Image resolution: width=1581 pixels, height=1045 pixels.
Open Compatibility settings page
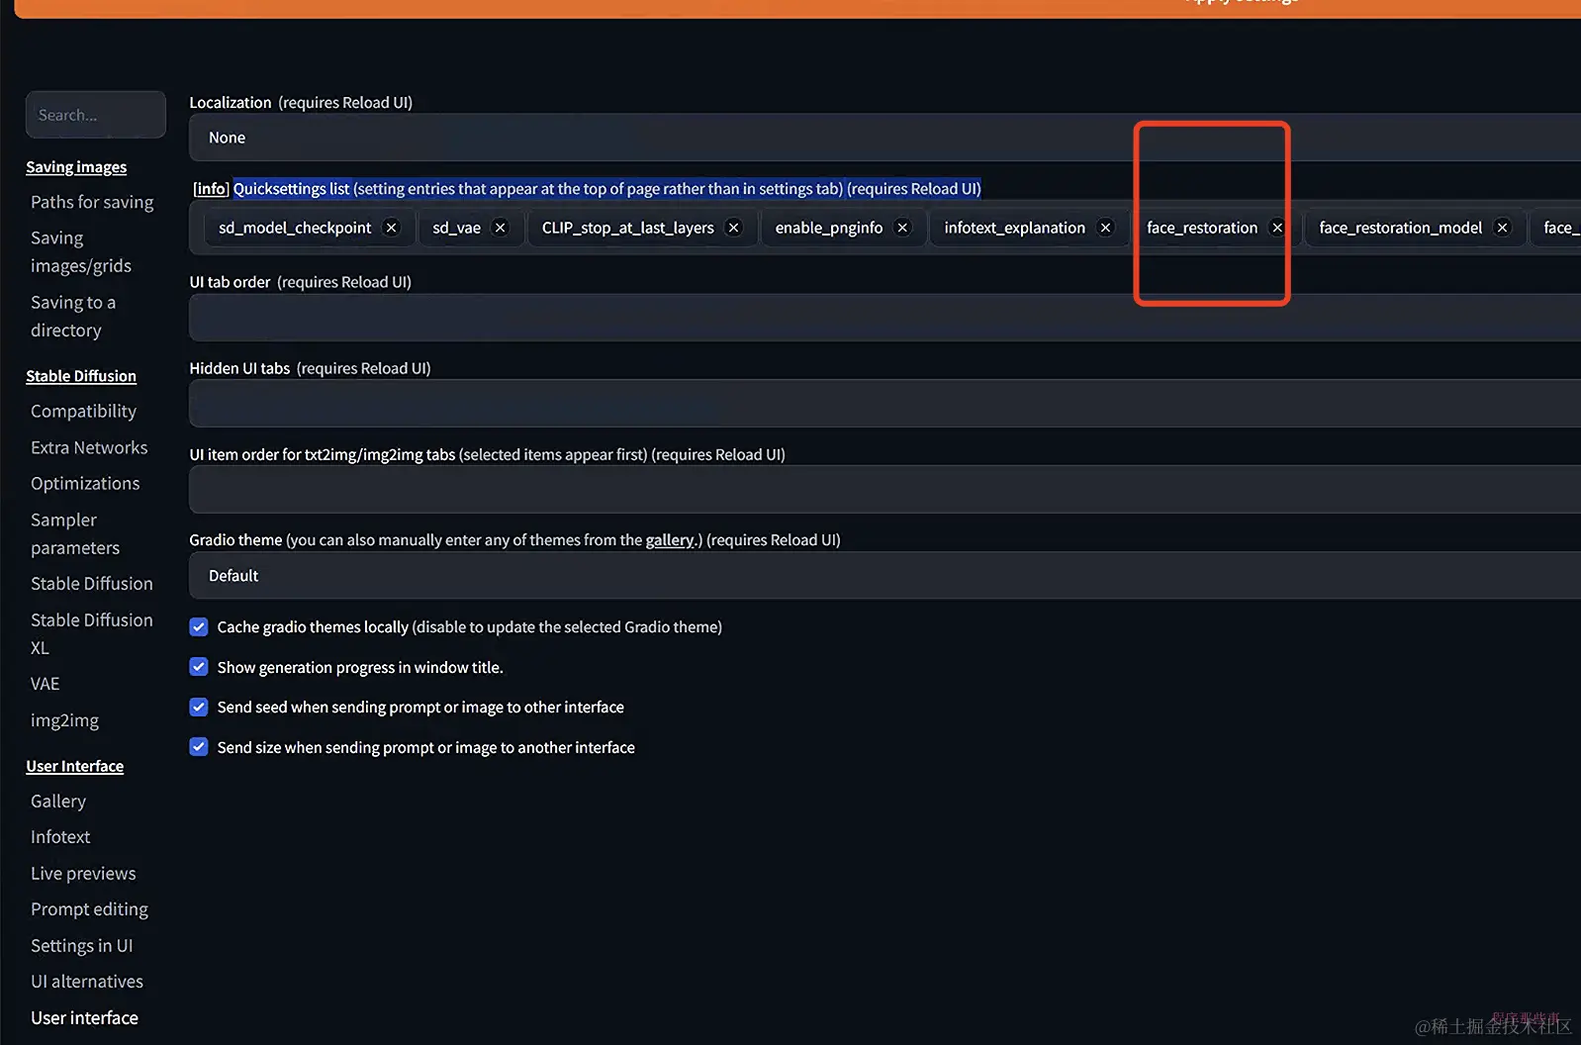tap(83, 411)
